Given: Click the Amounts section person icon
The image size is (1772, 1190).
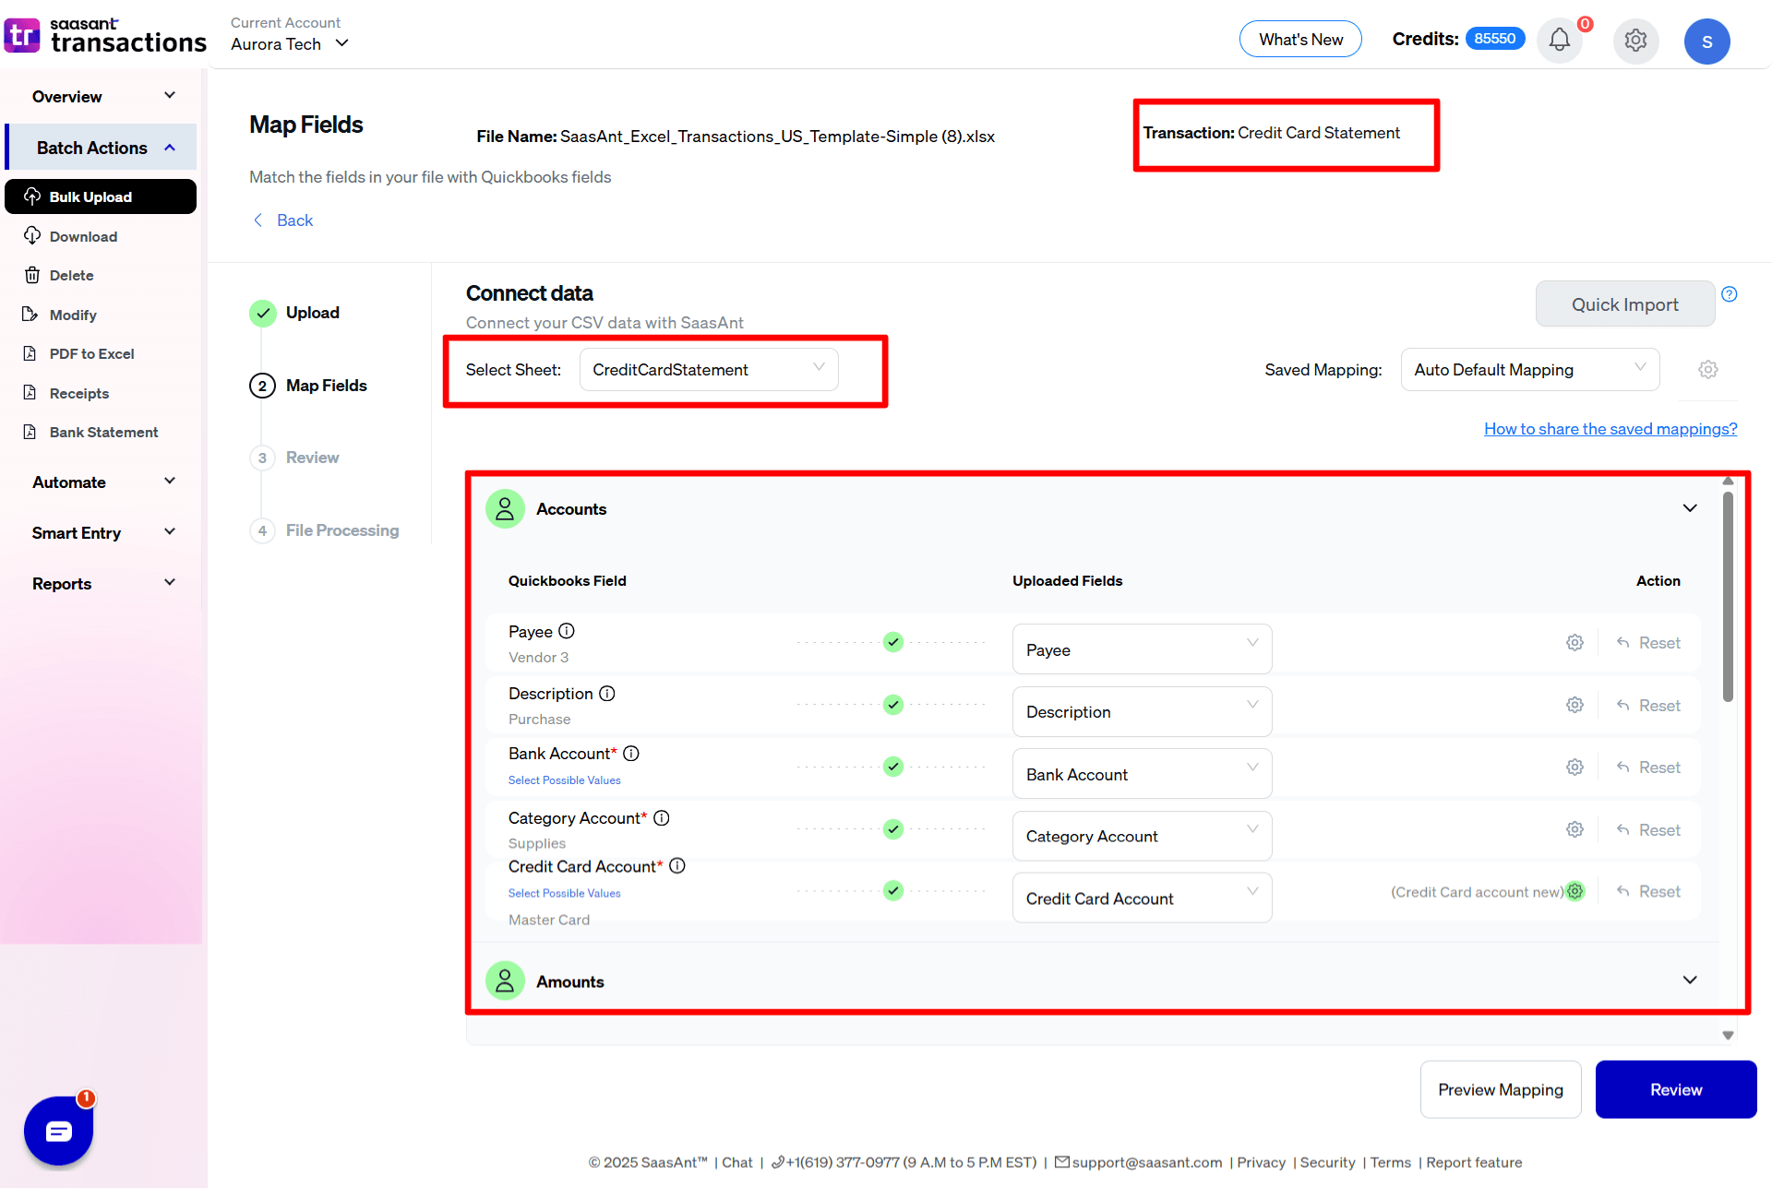Looking at the screenshot, I should [505, 982].
